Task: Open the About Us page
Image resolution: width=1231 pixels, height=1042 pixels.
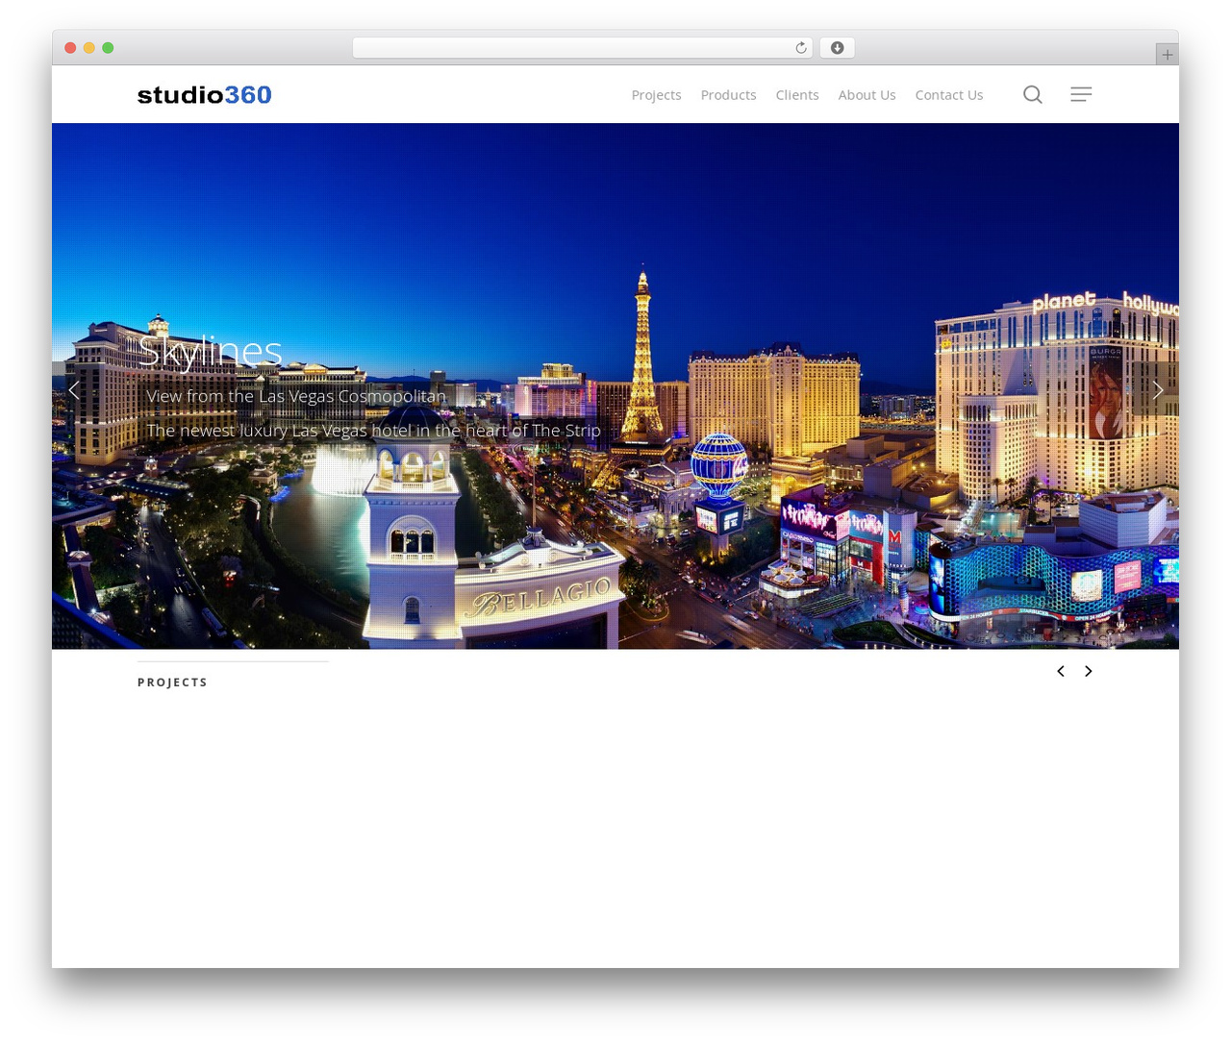Action: coord(867,94)
